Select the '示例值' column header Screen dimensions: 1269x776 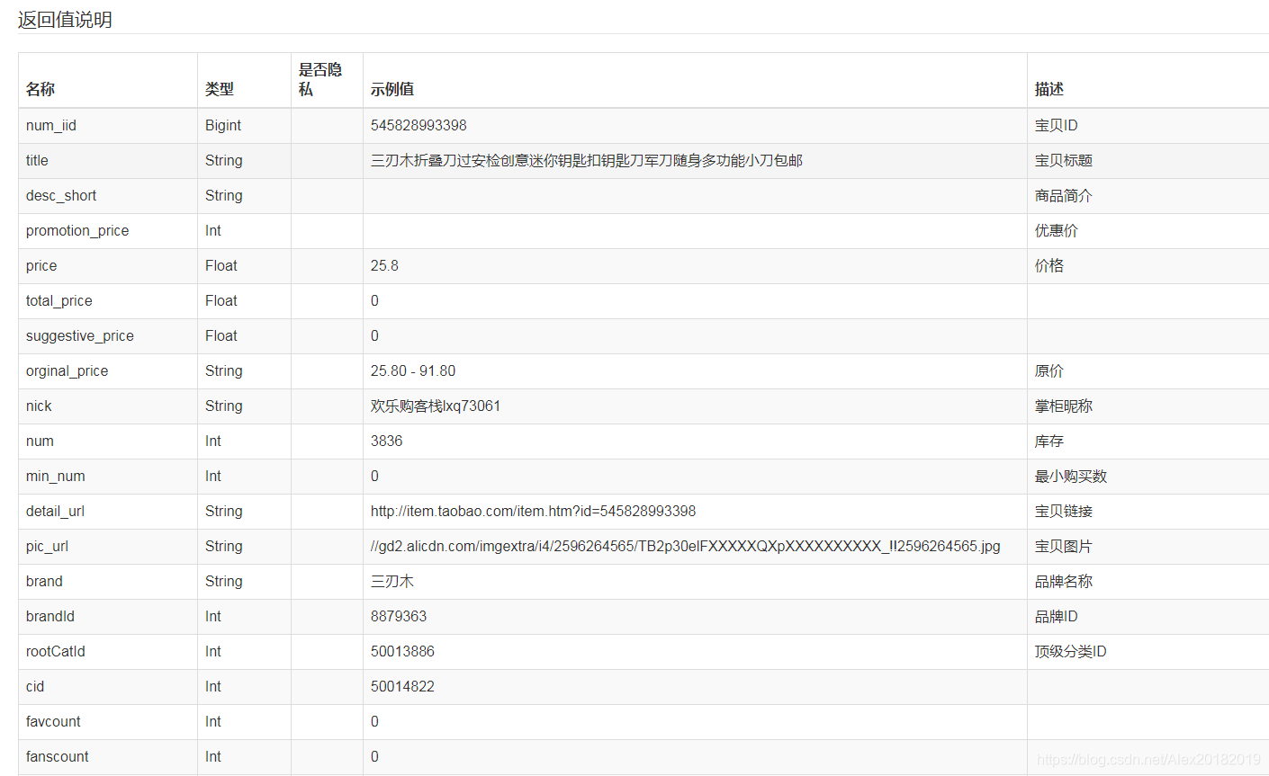(392, 89)
